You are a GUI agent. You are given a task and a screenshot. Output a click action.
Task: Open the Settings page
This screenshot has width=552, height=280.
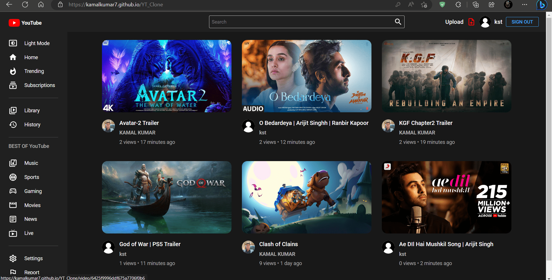coord(33,258)
